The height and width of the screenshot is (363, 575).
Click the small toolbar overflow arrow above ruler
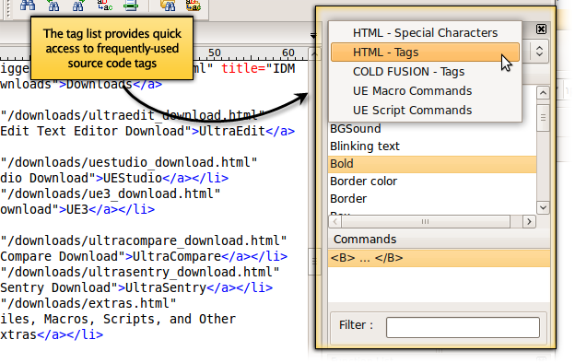tap(312, 36)
